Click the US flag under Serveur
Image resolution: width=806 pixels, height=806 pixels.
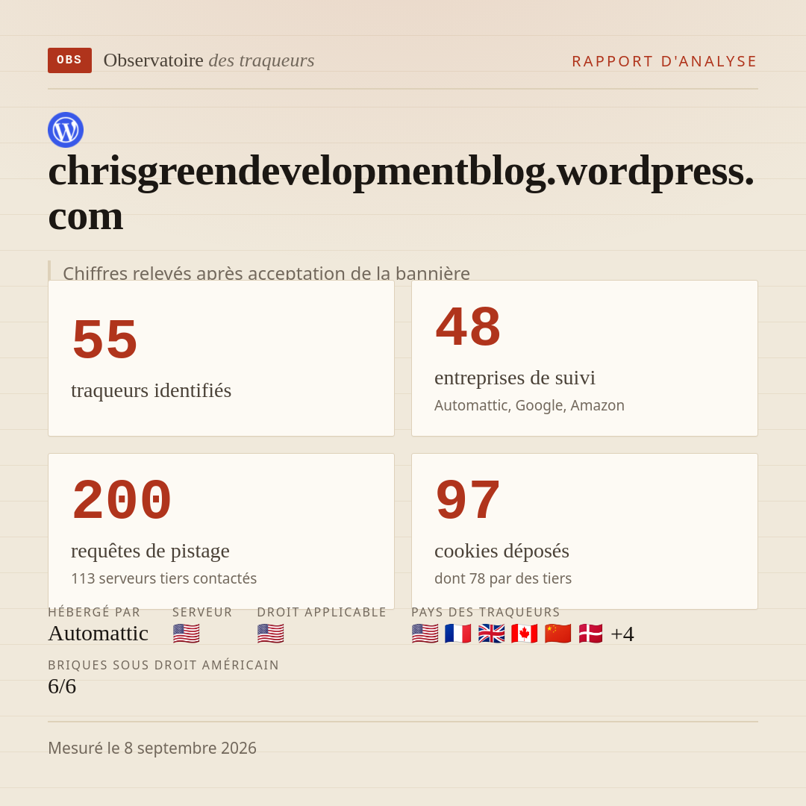186,634
